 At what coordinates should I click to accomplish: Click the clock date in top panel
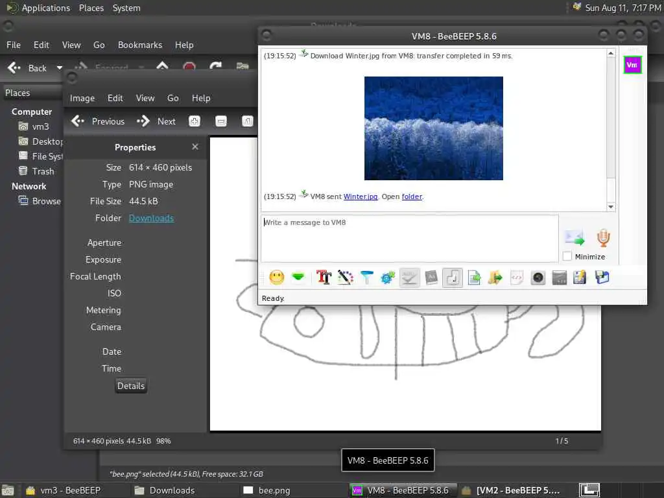pyautogui.click(x=622, y=8)
